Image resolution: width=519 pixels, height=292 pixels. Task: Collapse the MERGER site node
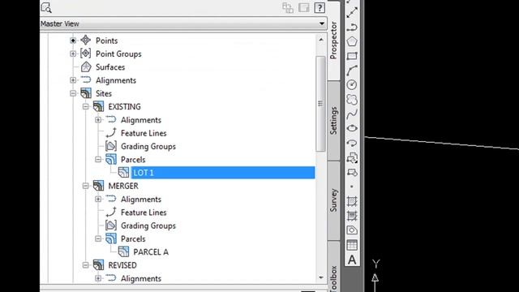click(x=85, y=186)
